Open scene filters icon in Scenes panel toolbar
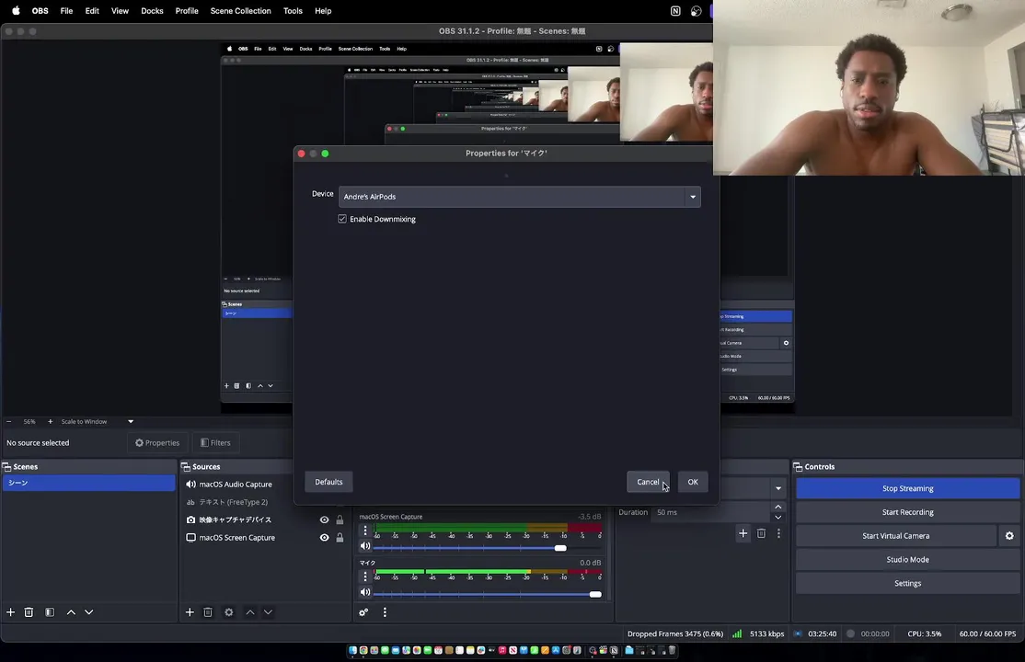The height and width of the screenshot is (662, 1025). pos(50,612)
